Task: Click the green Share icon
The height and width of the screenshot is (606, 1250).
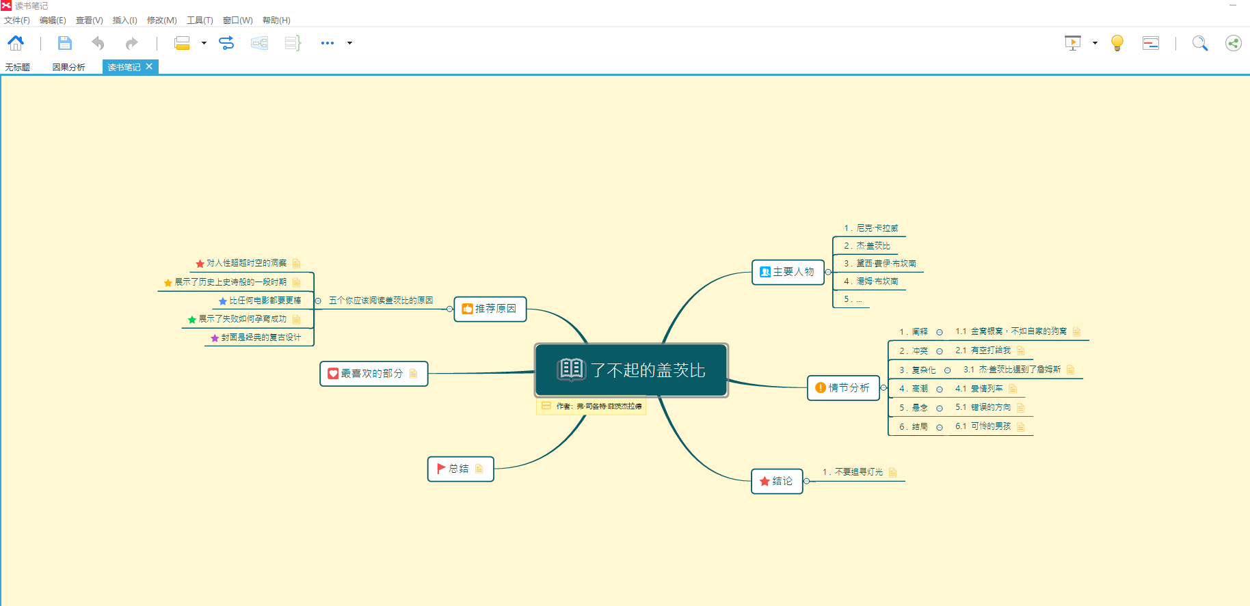Action: 1233,43
